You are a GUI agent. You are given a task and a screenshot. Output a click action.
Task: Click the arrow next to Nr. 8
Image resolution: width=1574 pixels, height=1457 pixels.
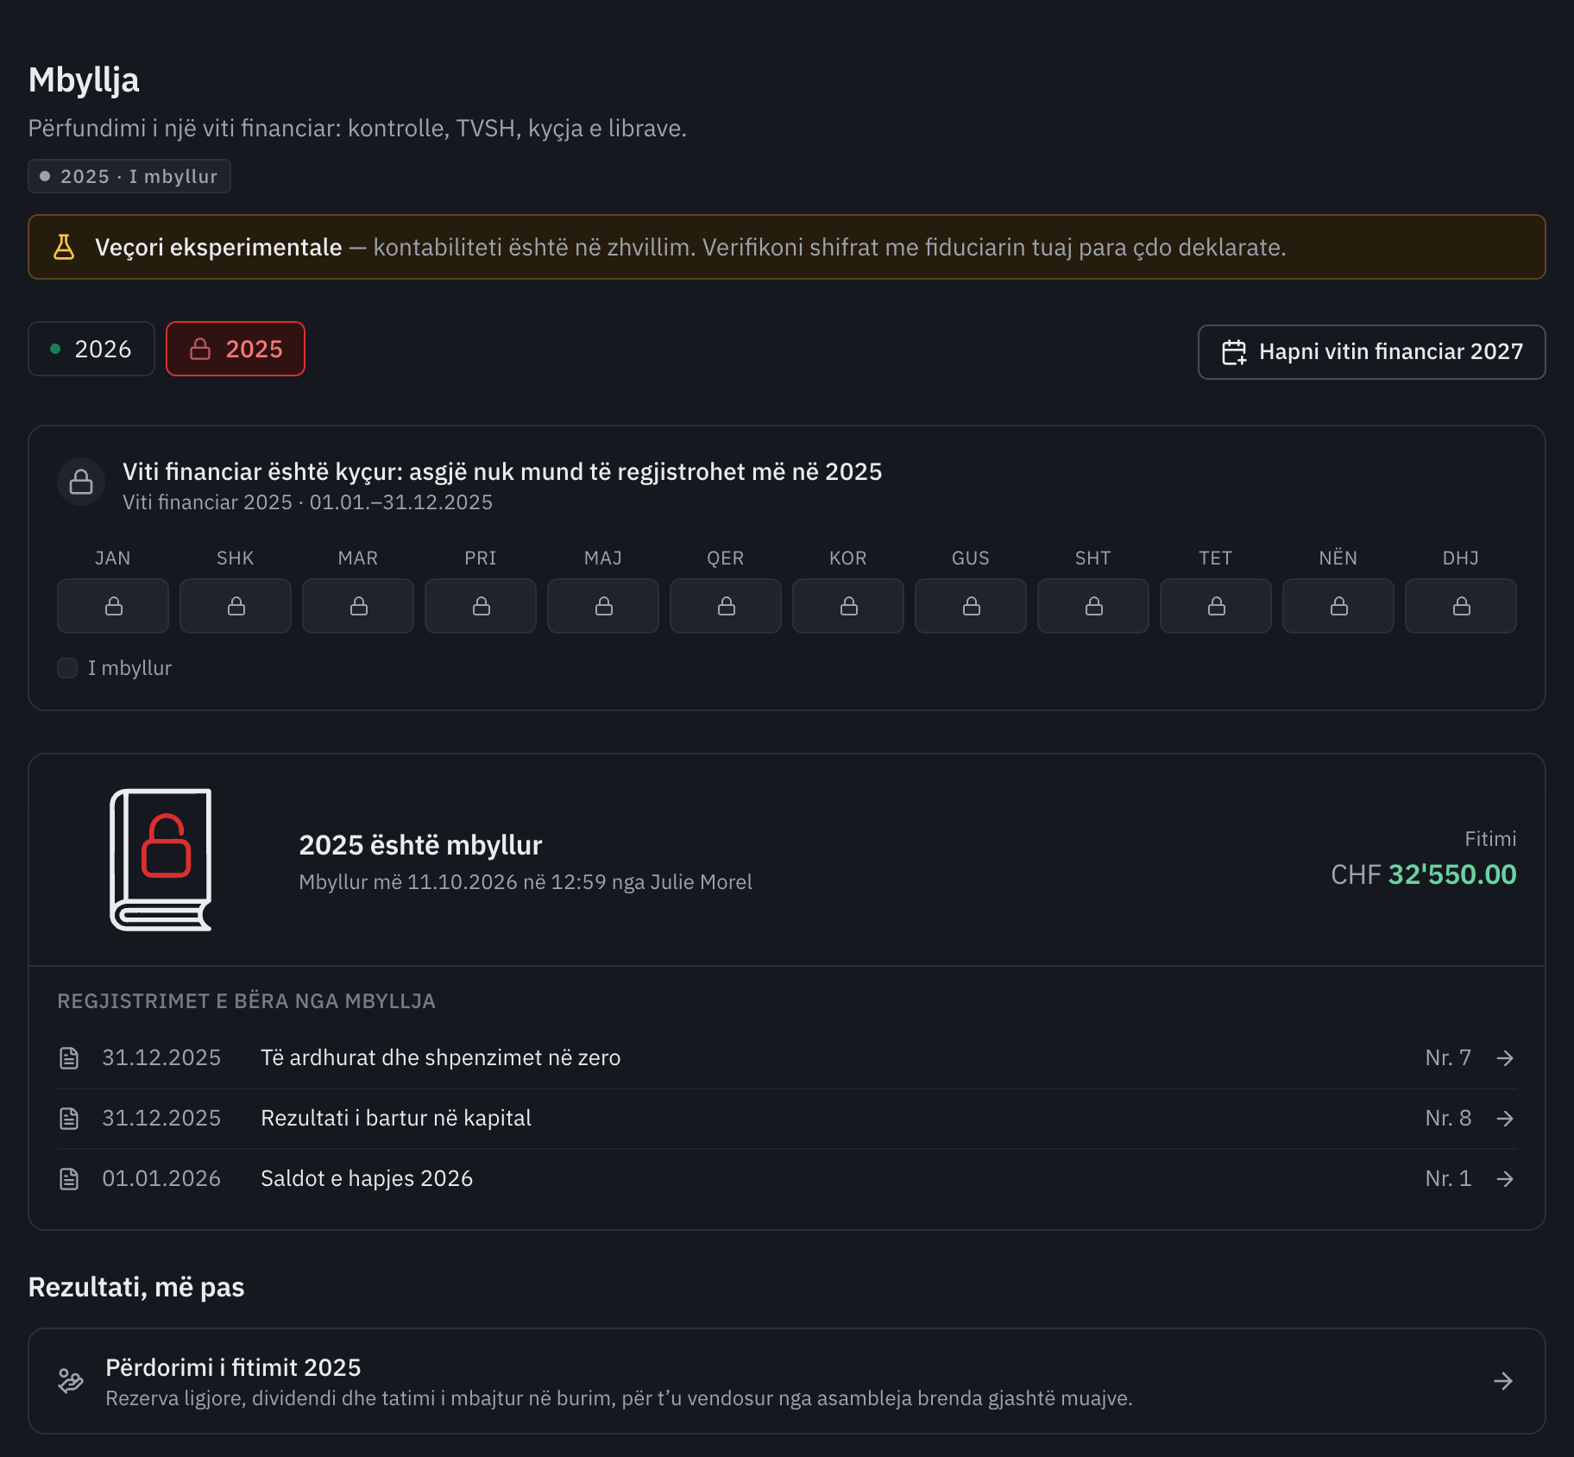click(x=1505, y=1119)
